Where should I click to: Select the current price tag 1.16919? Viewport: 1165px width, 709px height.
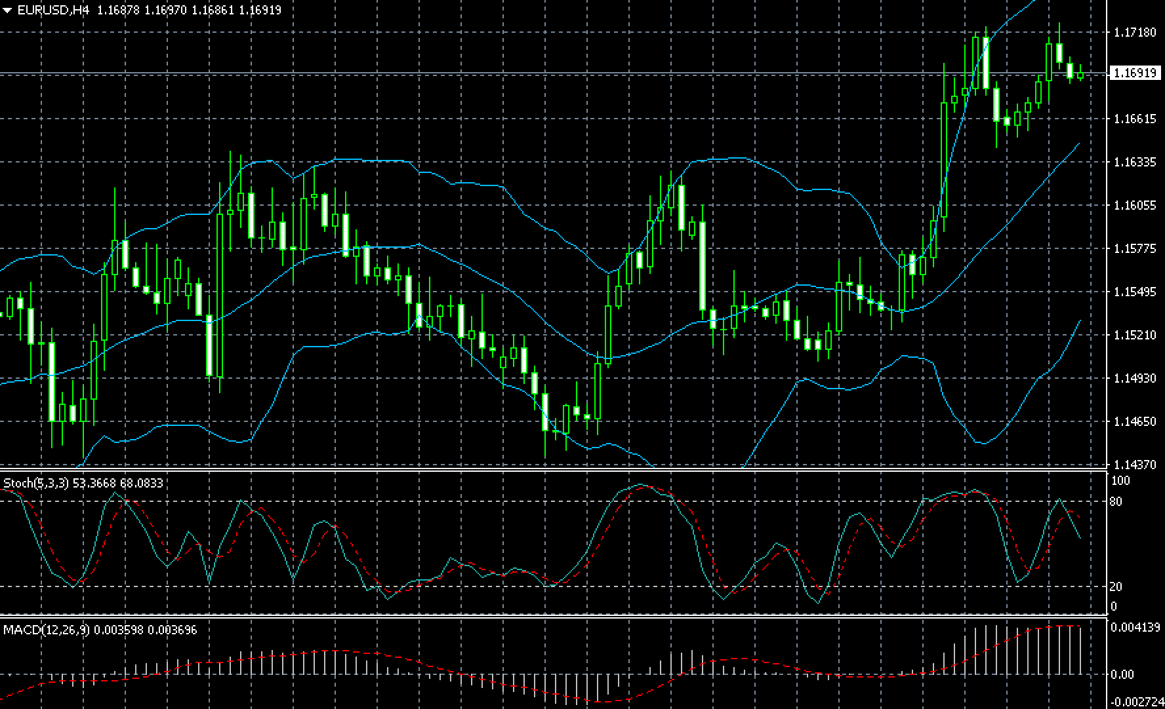click(x=1135, y=73)
